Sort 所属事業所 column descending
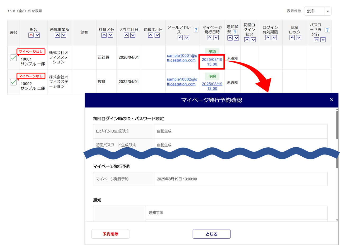The height and width of the screenshot is (245, 340). pyautogui.click(x=63, y=35)
